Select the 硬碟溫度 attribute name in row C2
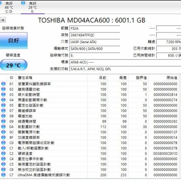This screenshot has height=181, width=181. click(25, 153)
